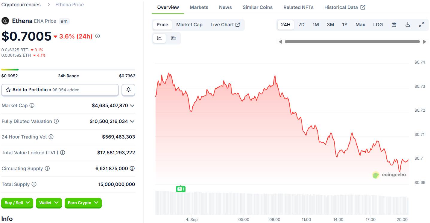
Task: Click the #41 rank badge
Action: (x=64, y=21)
